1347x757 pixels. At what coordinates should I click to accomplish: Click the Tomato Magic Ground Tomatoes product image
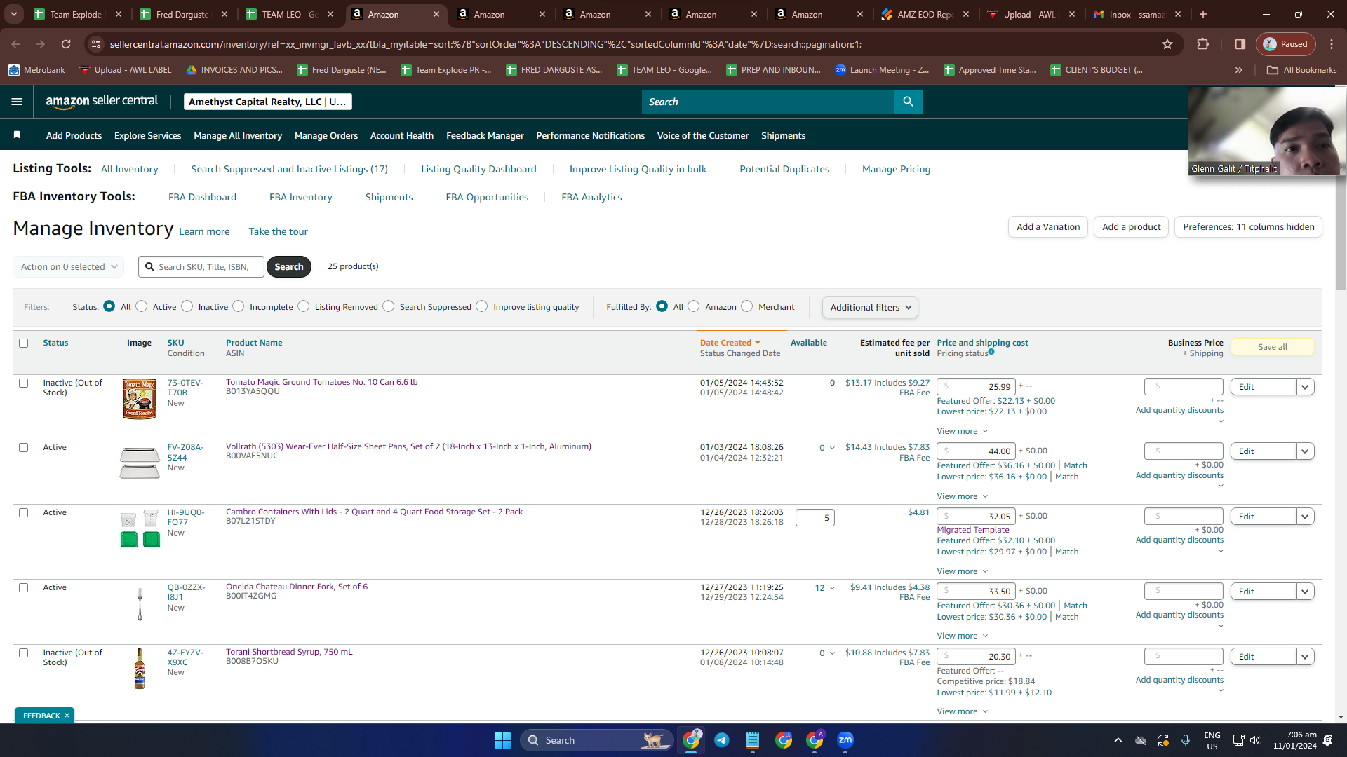[x=140, y=399]
